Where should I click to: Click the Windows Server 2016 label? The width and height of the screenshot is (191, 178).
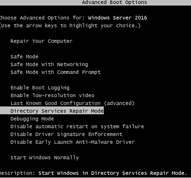pos(117,18)
